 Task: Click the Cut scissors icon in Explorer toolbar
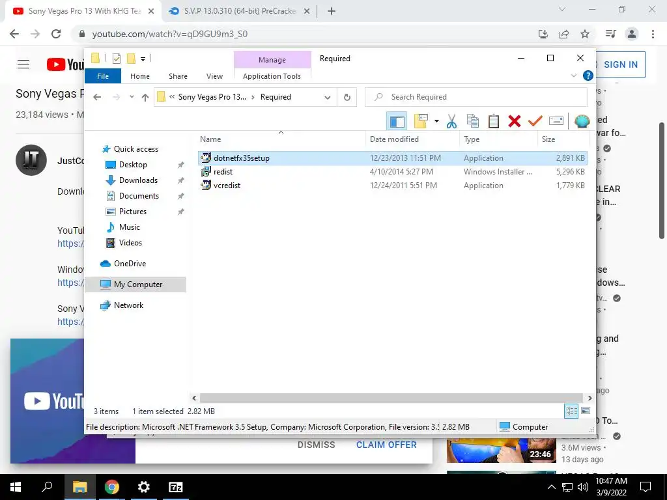tap(451, 121)
